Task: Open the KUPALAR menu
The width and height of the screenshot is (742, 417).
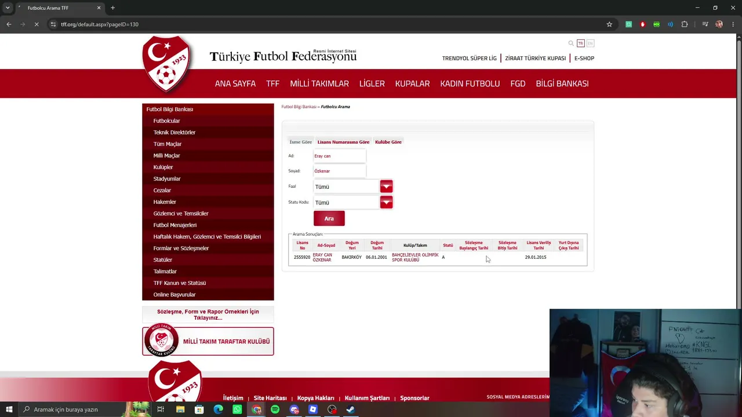Action: tap(413, 83)
